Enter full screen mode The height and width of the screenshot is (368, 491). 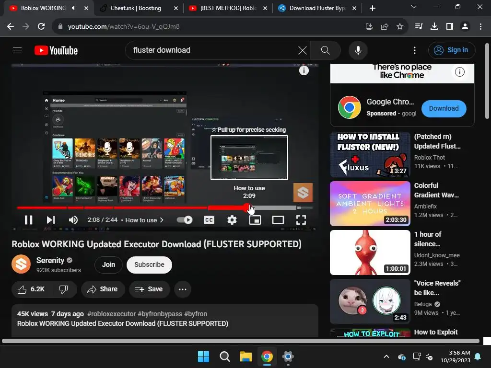pos(301,220)
